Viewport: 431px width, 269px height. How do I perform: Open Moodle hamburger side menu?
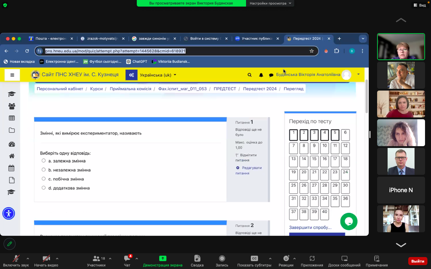[x=12, y=75]
